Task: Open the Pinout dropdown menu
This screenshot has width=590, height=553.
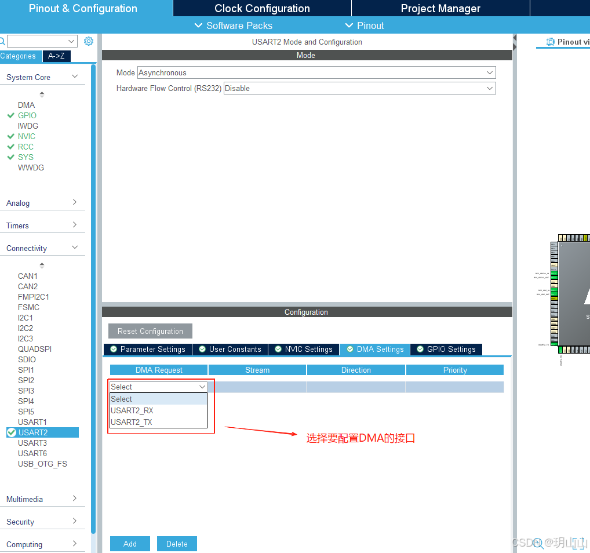Action: (364, 26)
